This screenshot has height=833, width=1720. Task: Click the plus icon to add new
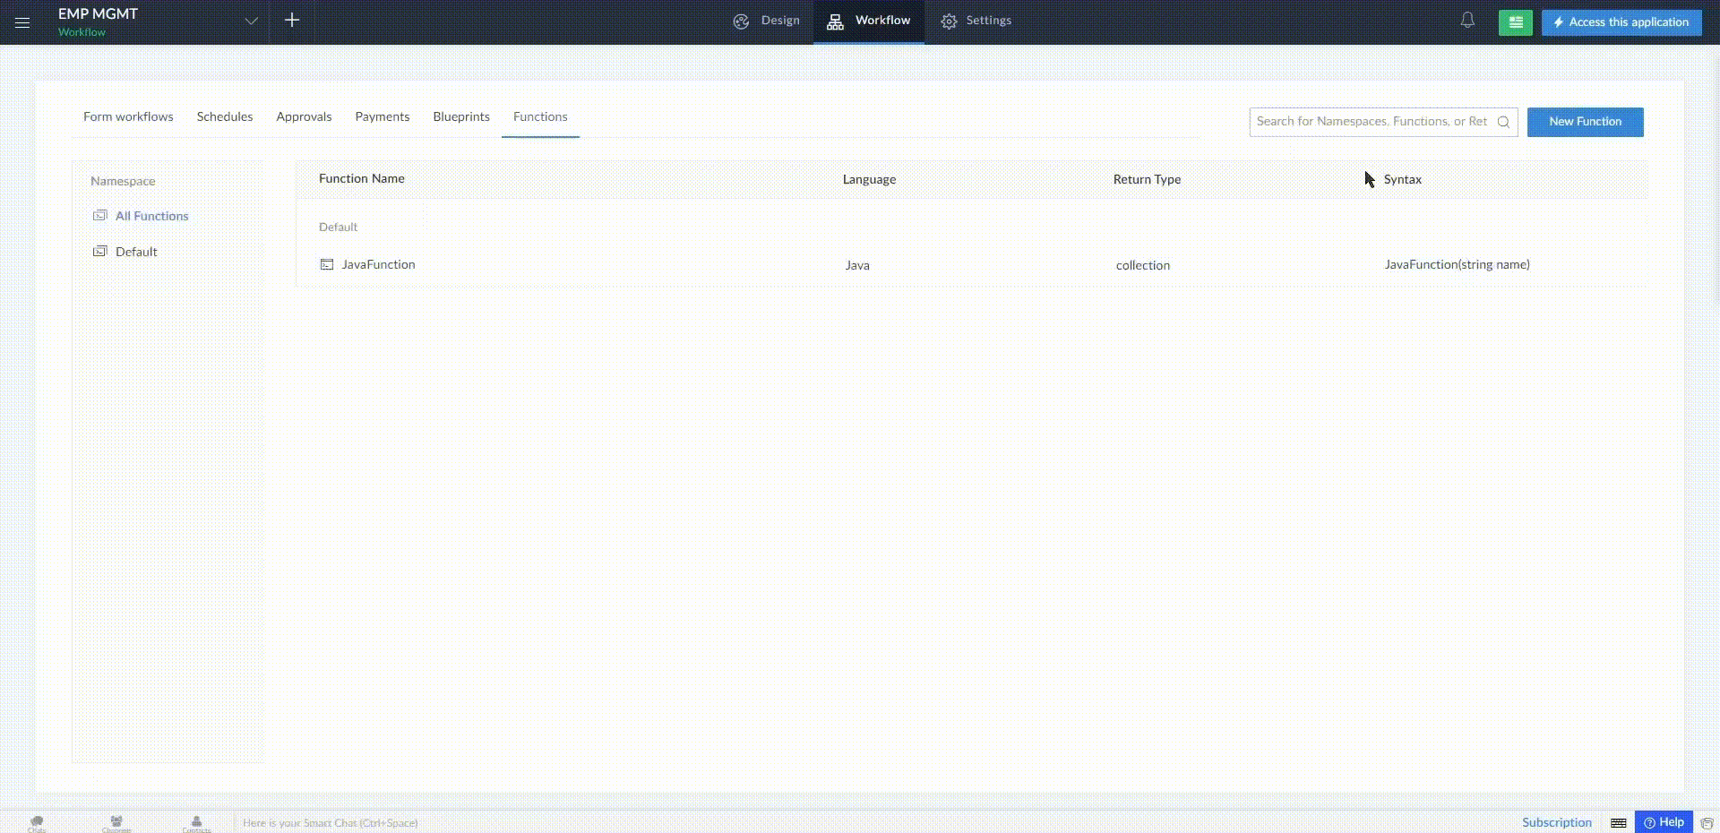point(292,21)
